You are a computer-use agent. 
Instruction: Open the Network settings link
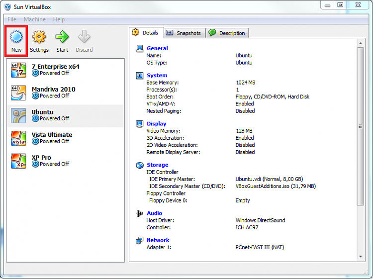pos(158,240)
